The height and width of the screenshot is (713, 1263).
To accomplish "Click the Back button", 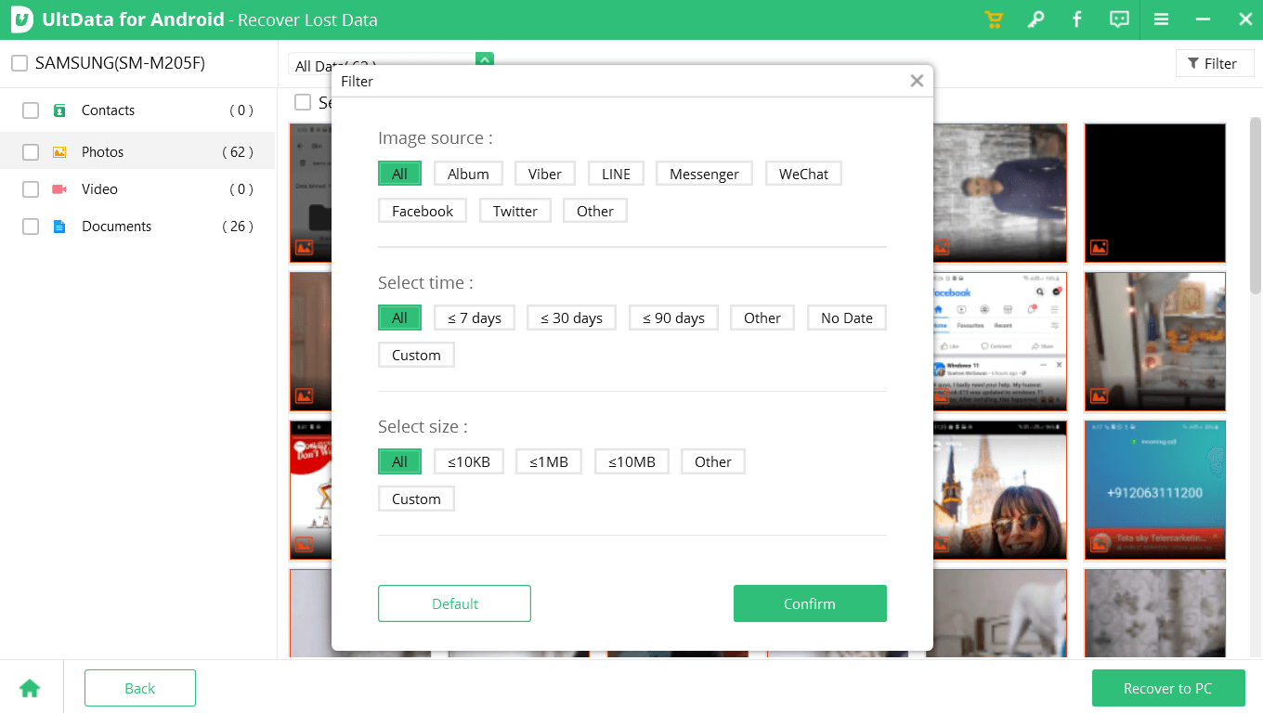I will (140, 688).
